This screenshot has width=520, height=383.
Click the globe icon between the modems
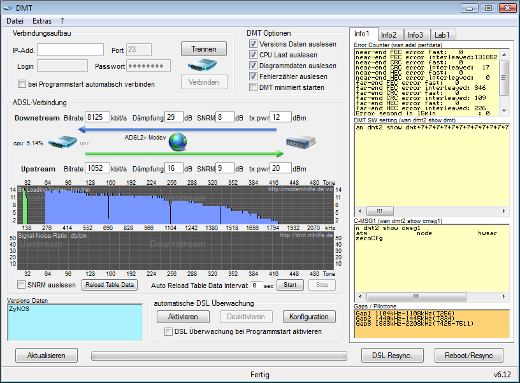tap(178, 141)
